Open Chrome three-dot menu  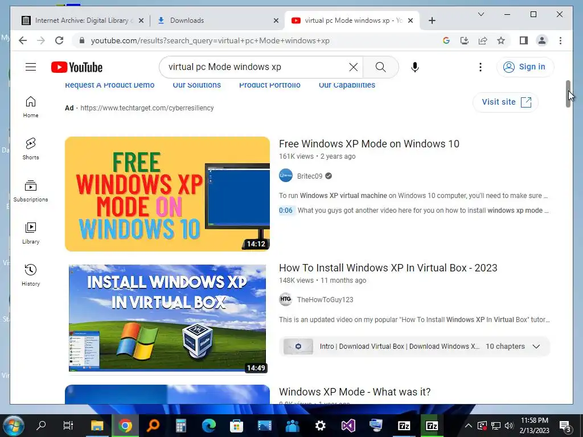tap(560, 40)
